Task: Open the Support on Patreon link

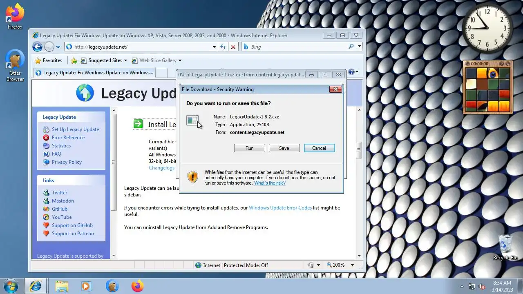Action: (x=73, y=234)
